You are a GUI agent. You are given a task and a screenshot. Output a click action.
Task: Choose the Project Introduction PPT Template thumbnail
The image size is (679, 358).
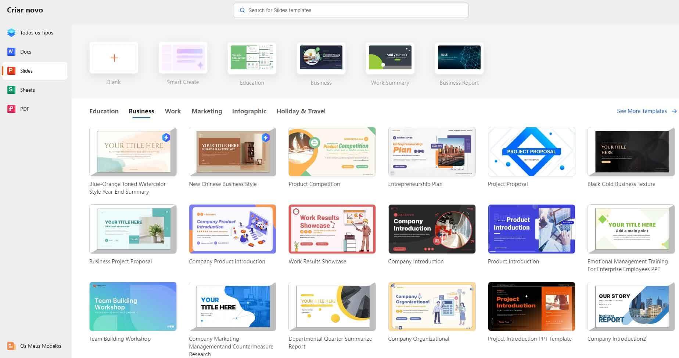click(x=531, y=306)
